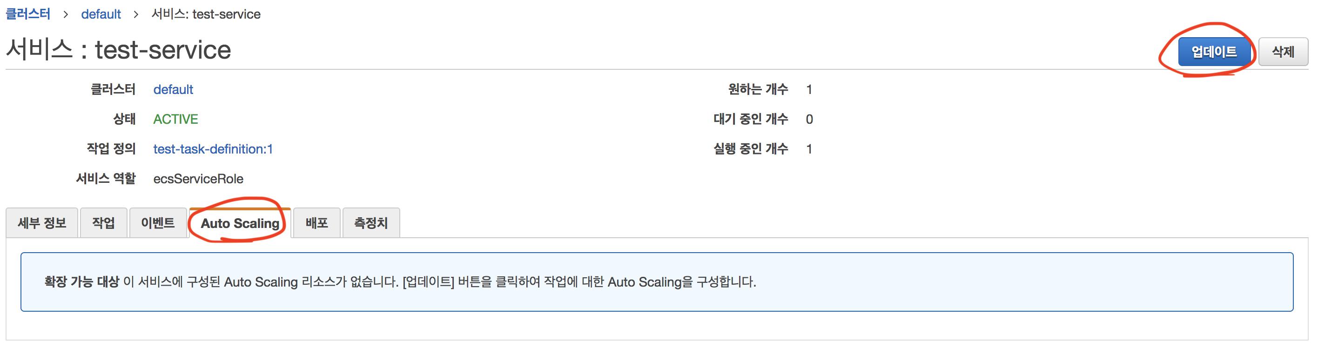Click the 실행 중인 개수 value
1318x348 pixels.
pos(809,149)
